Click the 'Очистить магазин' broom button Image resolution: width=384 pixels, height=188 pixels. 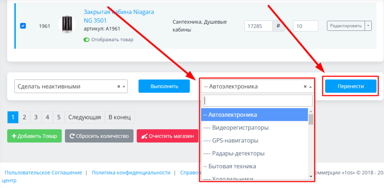(x=168, y=136)
